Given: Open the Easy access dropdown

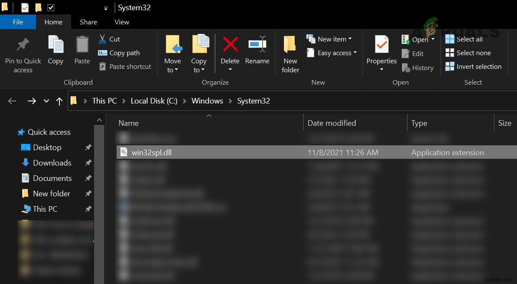Looking at the screenshot, I should coord(332,53).
